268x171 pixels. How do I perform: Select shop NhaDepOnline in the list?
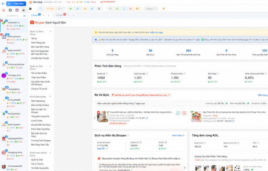tap(14, 115)
